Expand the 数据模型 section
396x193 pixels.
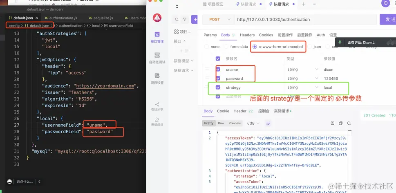(x=183, y=61)
